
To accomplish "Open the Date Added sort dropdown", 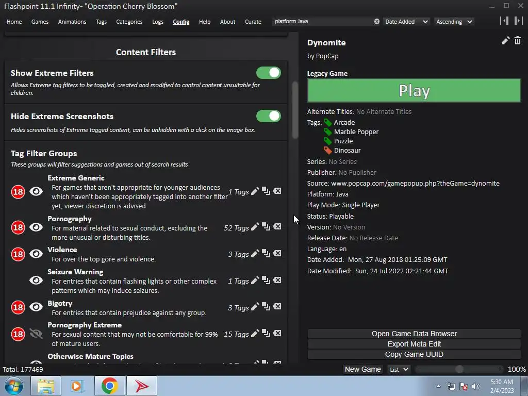I will (406, 22).
